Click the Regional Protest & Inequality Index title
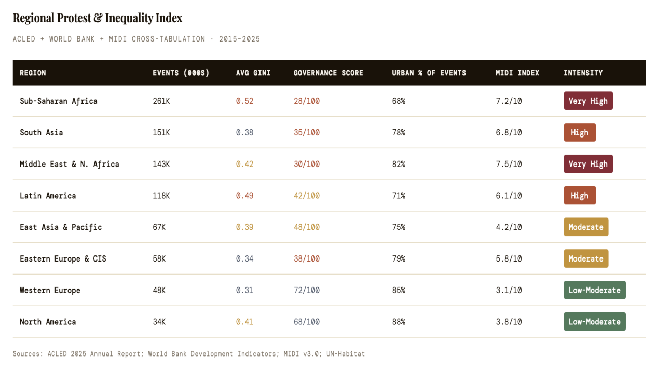Viewport: 657px width, 370px height. tap(98, 18)
